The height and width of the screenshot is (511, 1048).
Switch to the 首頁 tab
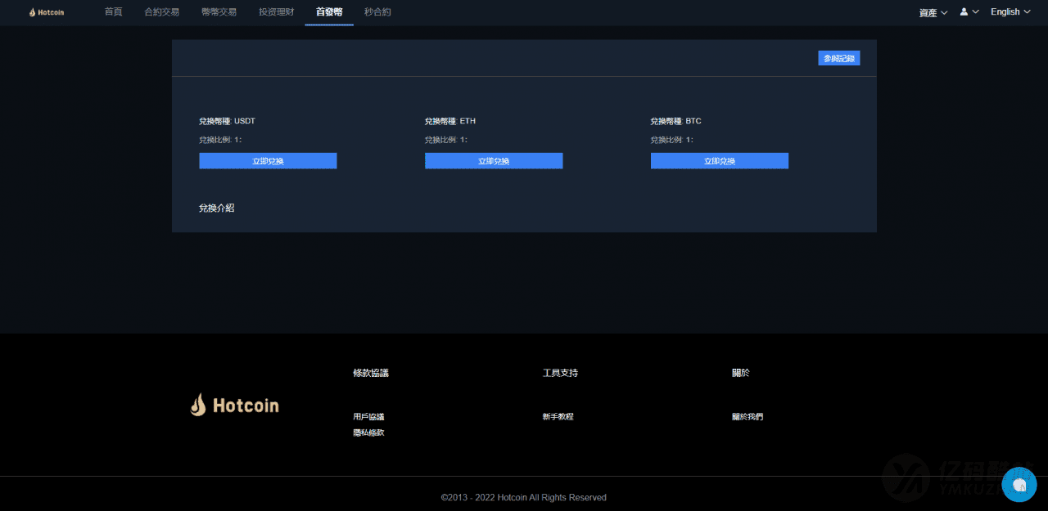tap(113, 12)
